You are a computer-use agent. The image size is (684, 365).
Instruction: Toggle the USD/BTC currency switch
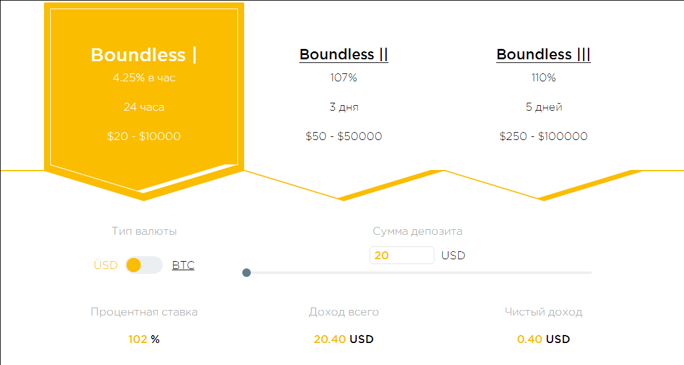[144, 265]
